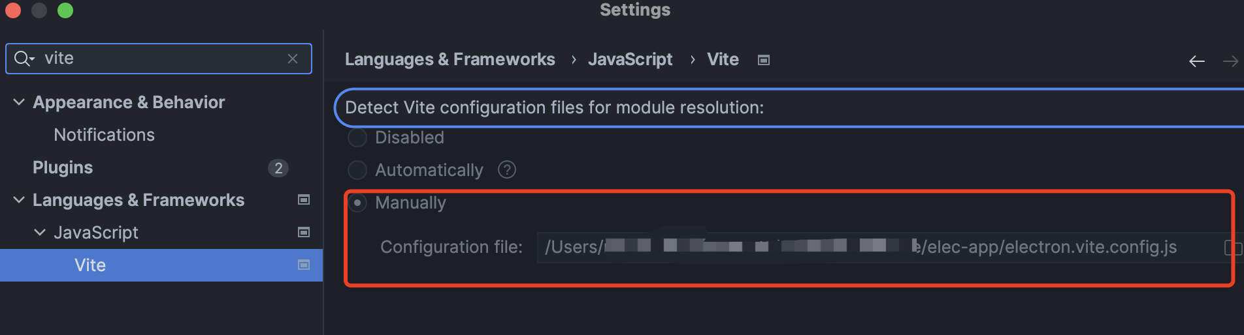This screenshot has height=335, width=1244.
Task: Clear the vite search text
Action: tap(293, 59)
